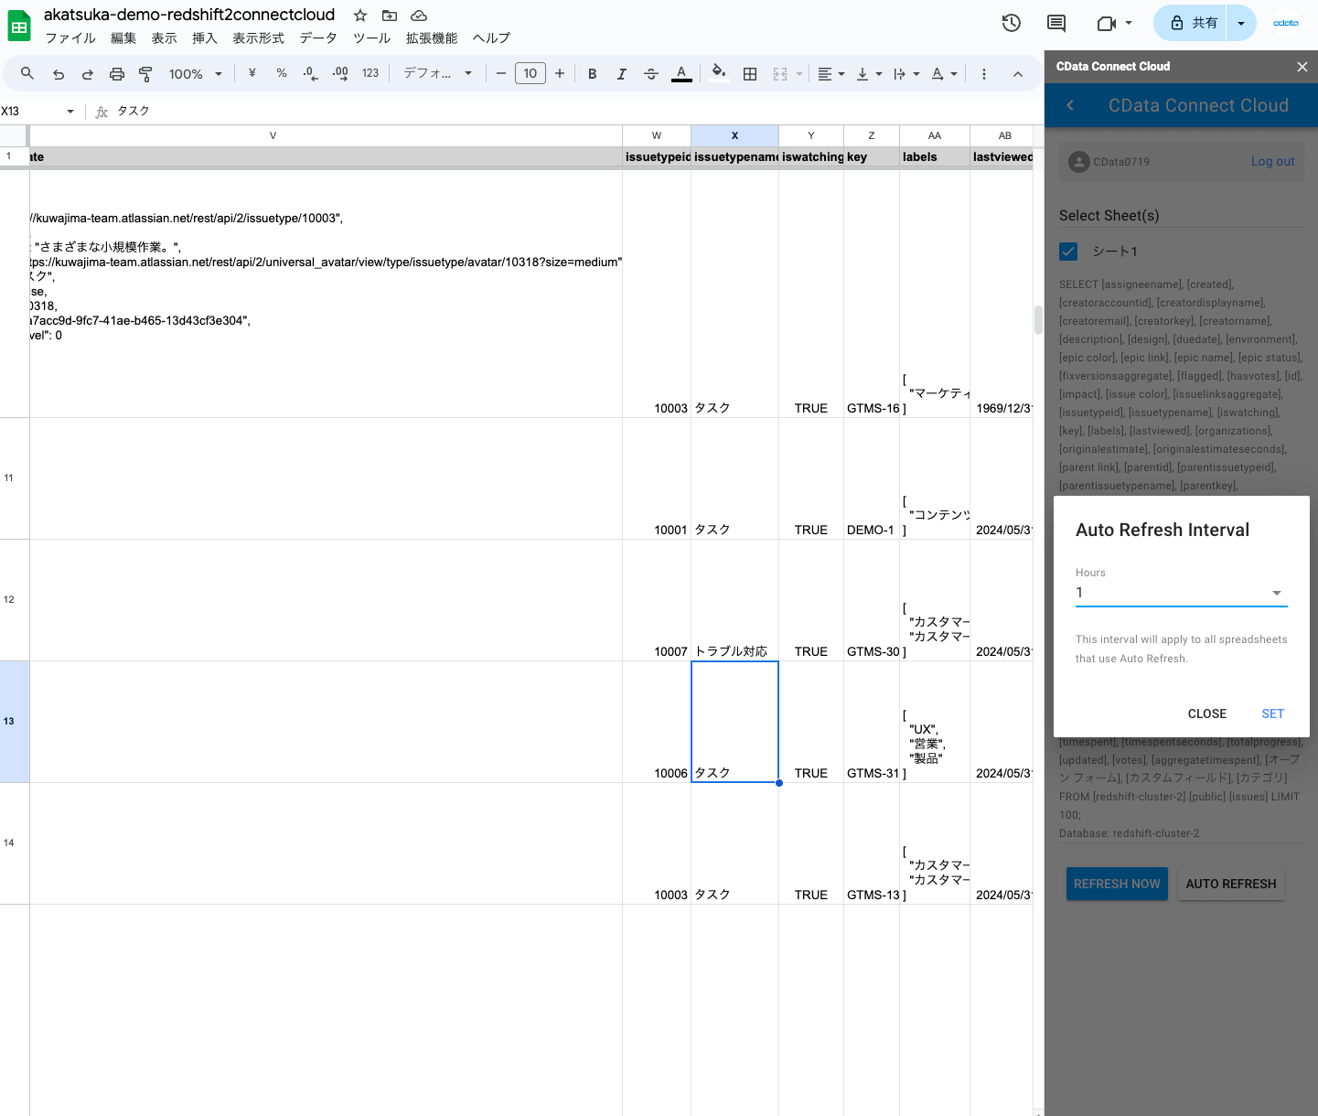Increase font size with plus button
This screenshot has width=1318, height=1116.
[x=560, y=73]
